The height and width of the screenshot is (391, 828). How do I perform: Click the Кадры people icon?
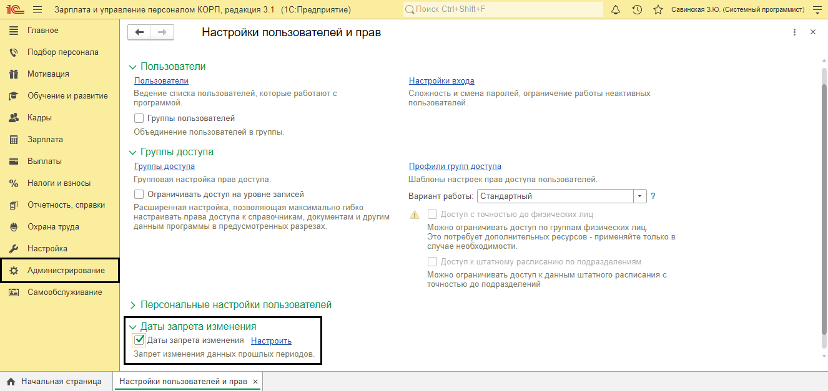[14, 118]
